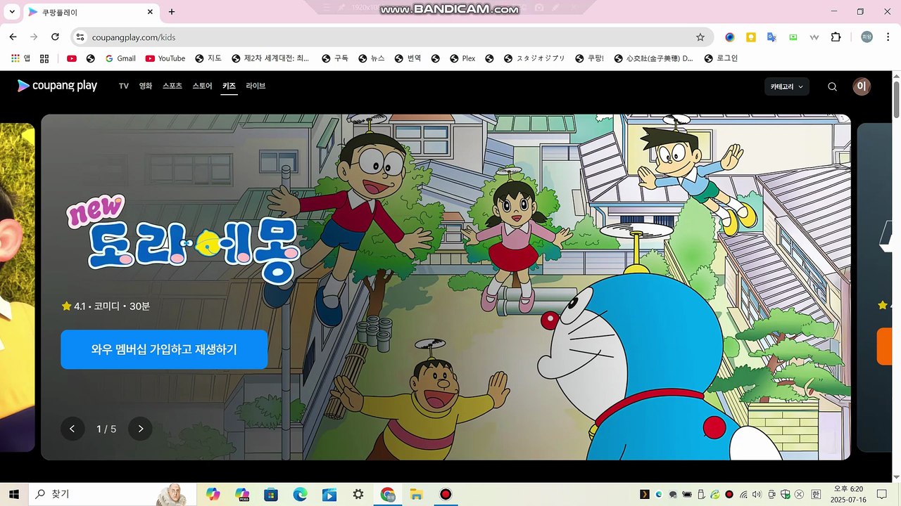Bookmark this page with the star icon
This screenshot has height=506, width=901.
pyautogui.click(x=700, y=37)
